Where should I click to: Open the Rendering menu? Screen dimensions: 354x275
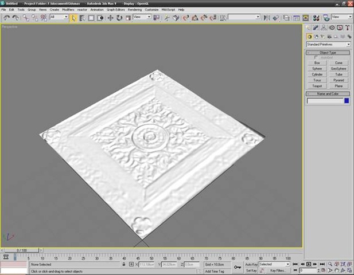pos(134,10)
